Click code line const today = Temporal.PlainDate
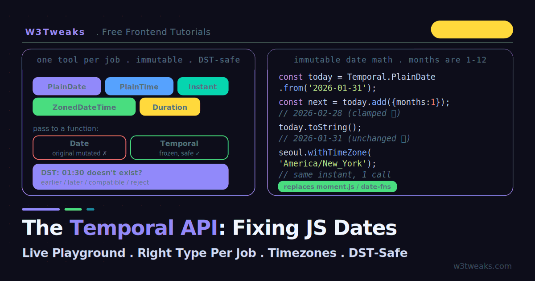 357,77
